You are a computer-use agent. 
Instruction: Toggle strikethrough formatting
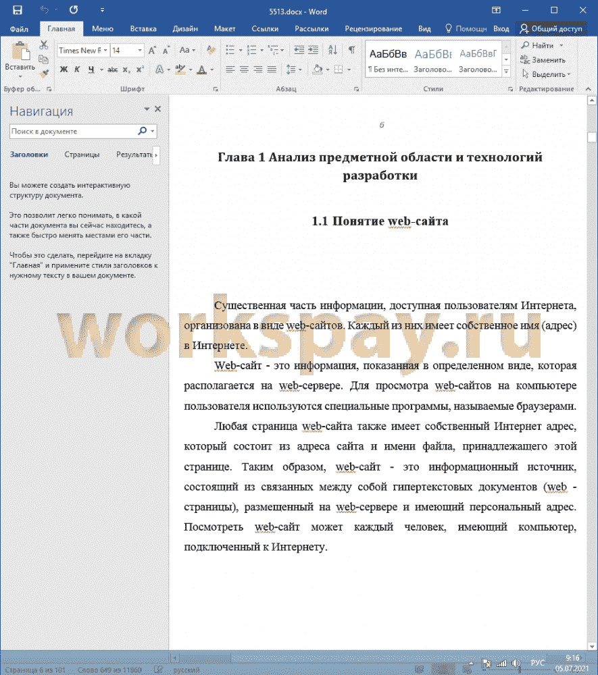click(112, 70)
